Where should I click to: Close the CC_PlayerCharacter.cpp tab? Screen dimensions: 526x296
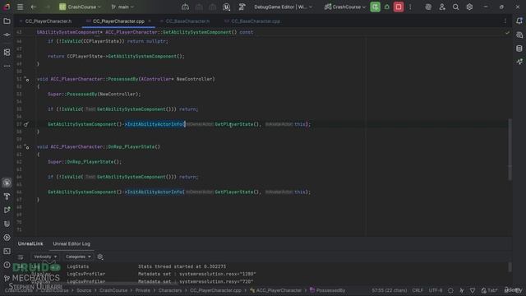point(150,21)
